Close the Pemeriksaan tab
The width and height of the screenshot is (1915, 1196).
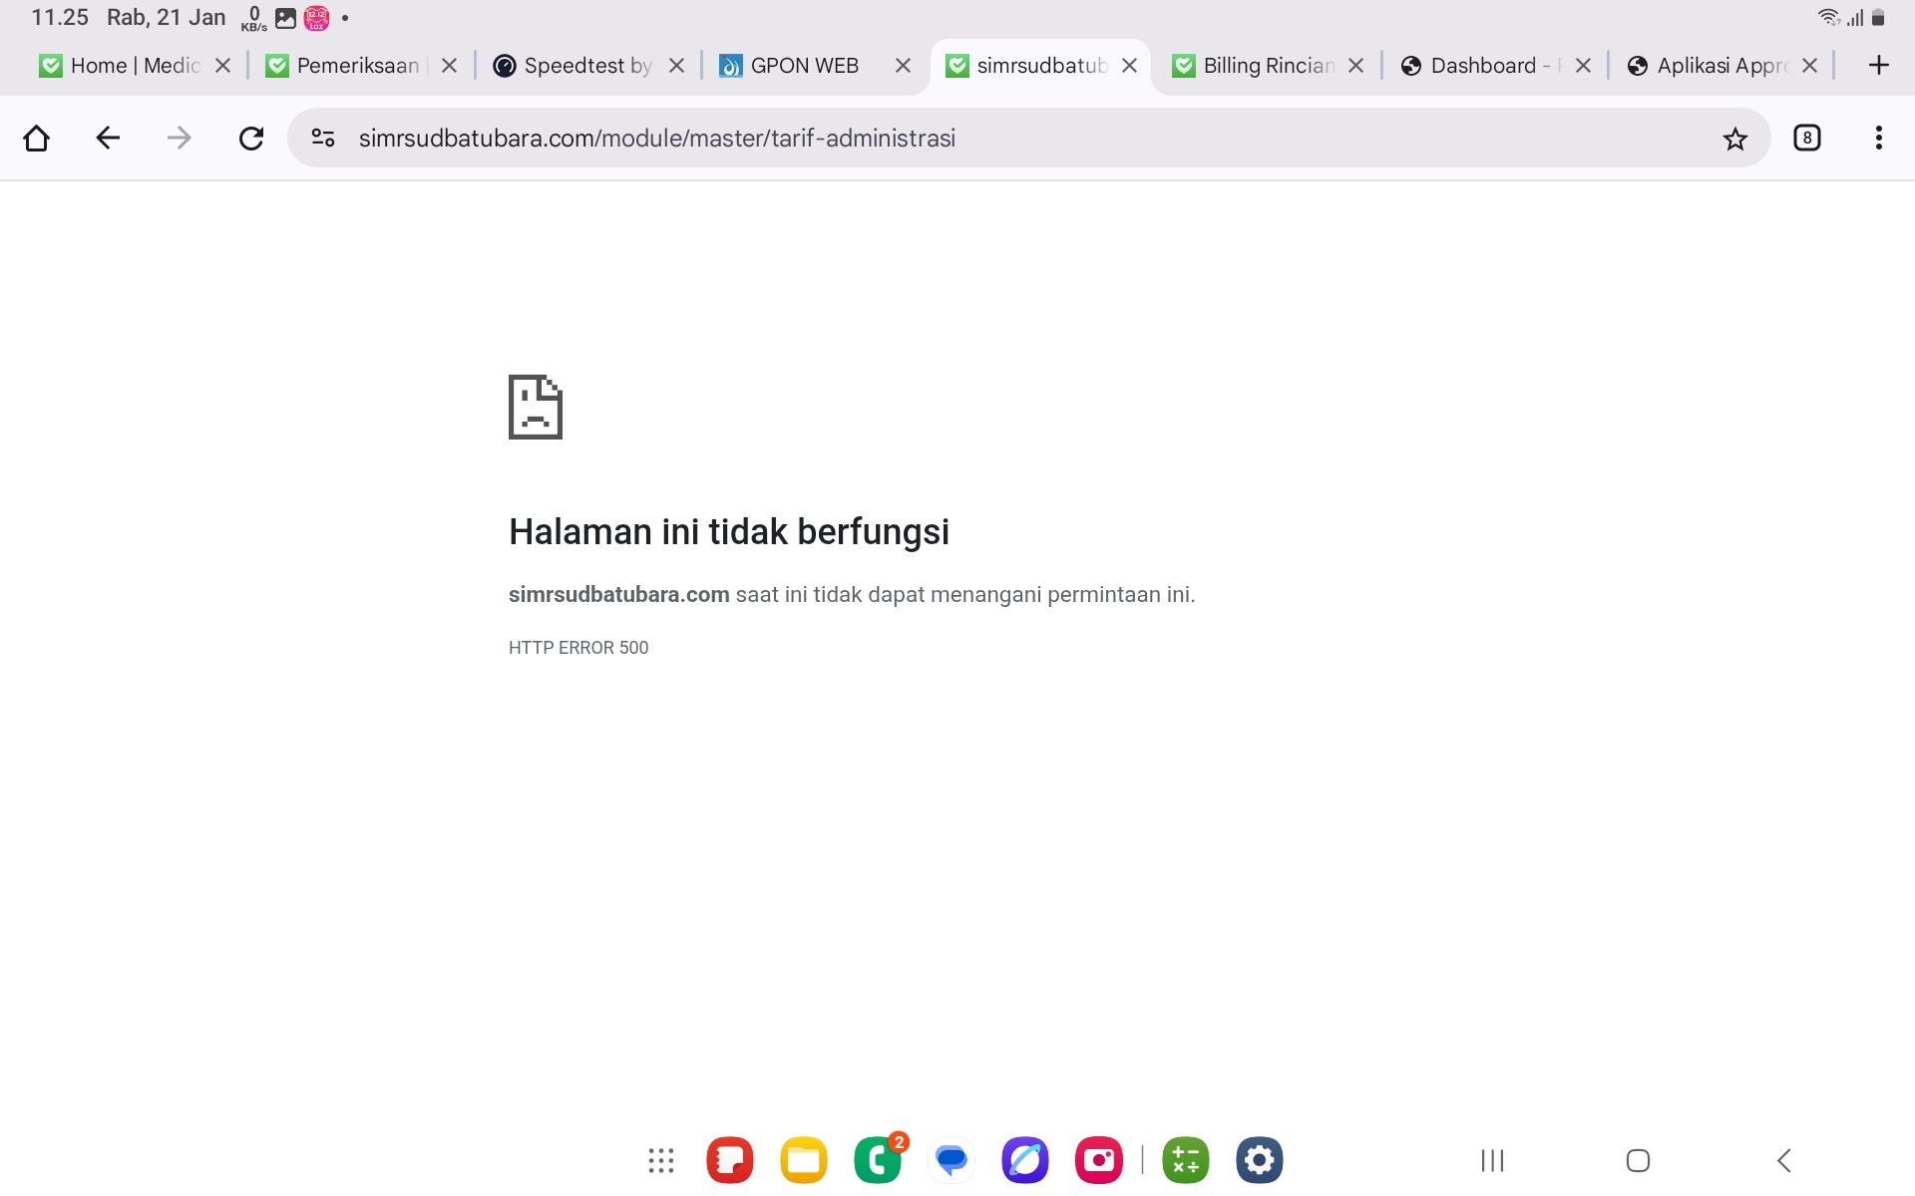(x=450, y=66)
